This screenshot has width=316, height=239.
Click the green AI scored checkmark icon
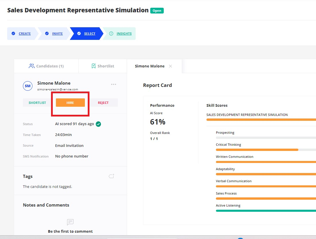point(98,124)
